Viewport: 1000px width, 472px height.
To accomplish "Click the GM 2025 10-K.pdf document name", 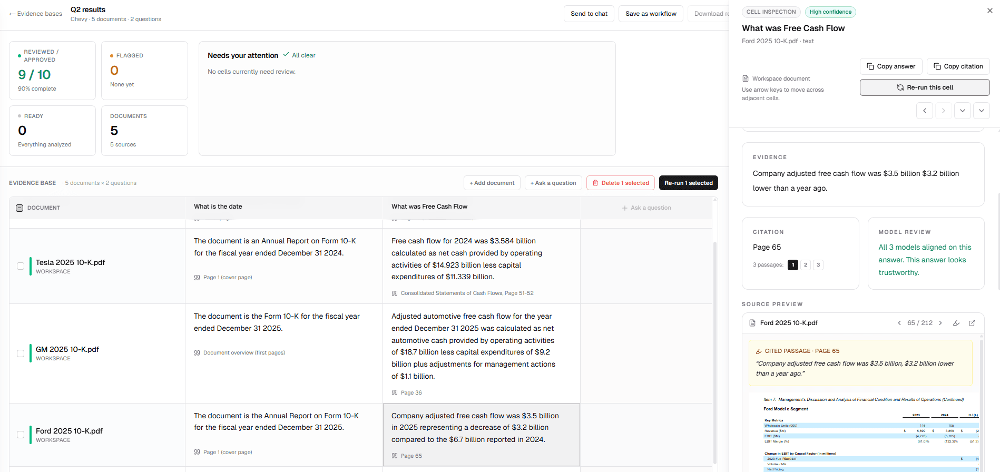I will [67, 349].
